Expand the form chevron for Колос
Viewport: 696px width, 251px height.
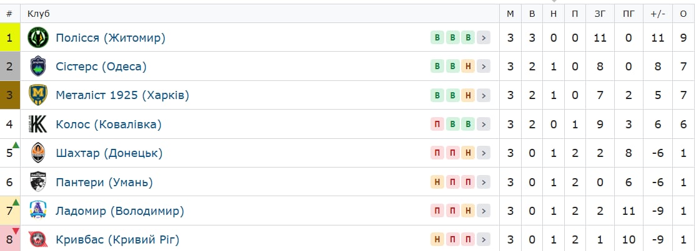point(484,124)
